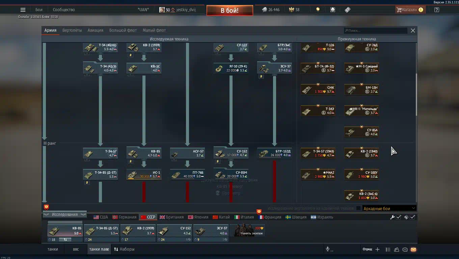Click Нанять экипаж recruit crew

pyautogui.click(x=247, y=231)
